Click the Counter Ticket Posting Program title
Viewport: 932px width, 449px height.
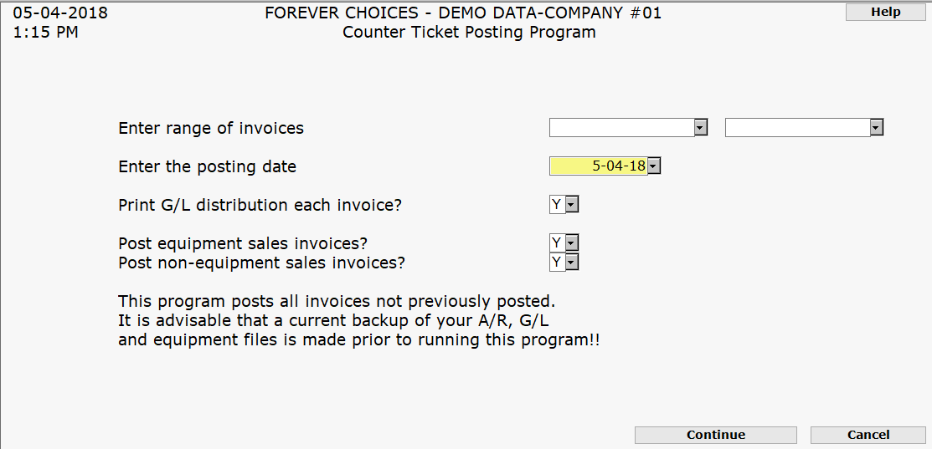coord(469,33)
